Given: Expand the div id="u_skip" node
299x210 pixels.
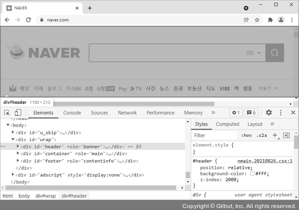Looking at the screenshot, I should tap(13, 132).
